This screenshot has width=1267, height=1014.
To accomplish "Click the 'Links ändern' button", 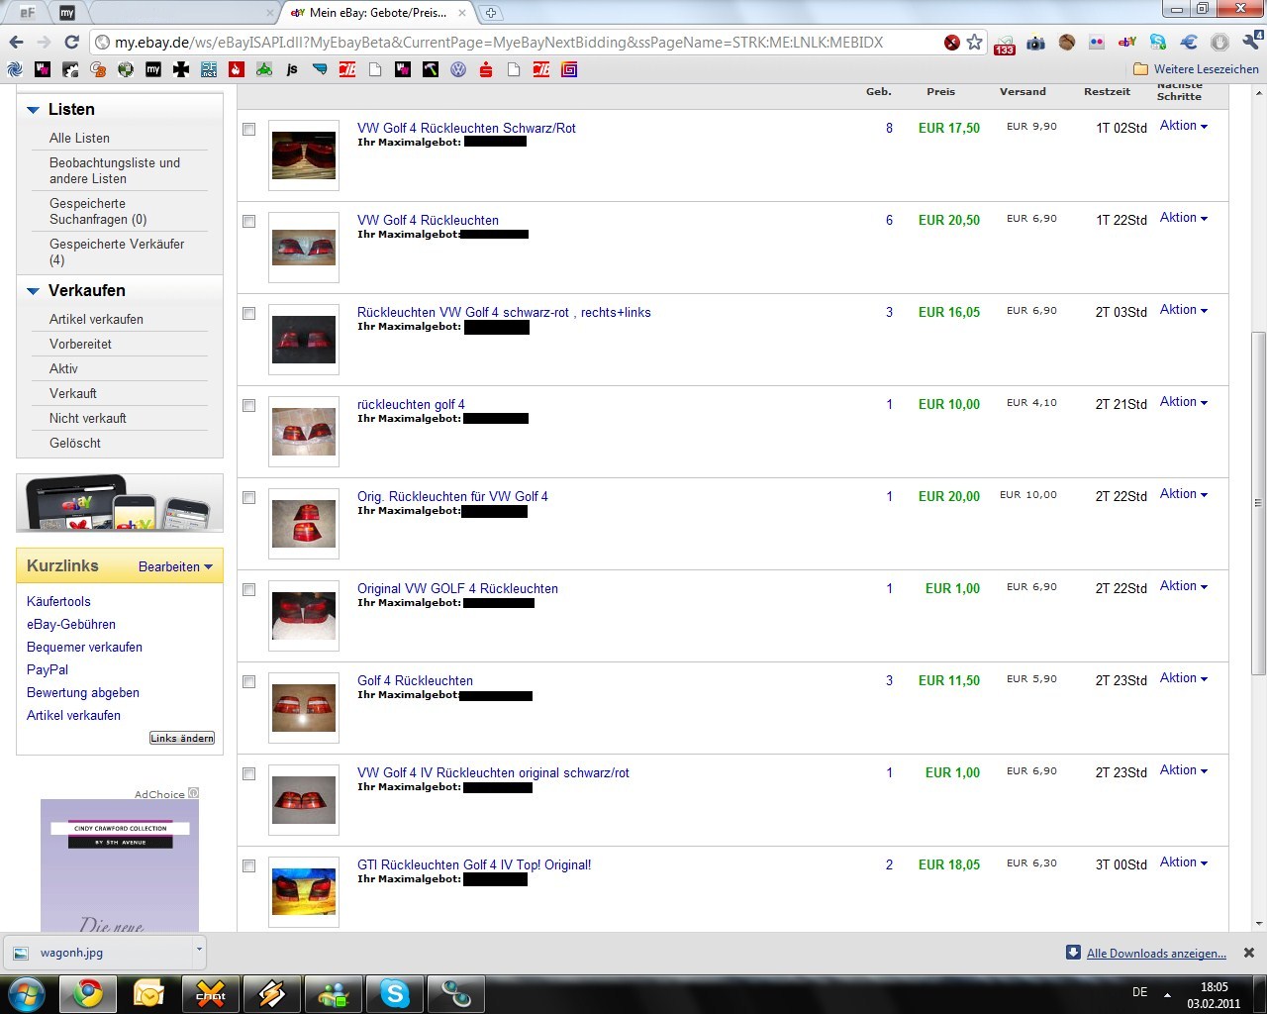I will click(182, 738).
